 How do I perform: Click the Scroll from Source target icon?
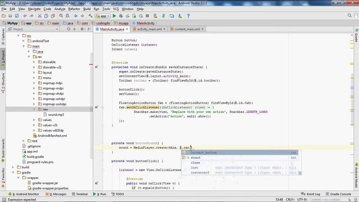68,29
